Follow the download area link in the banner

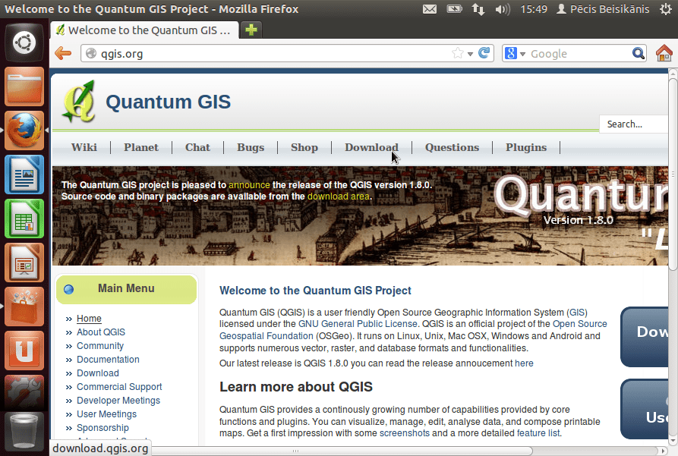pyautogui.click(x=339, y=197)
